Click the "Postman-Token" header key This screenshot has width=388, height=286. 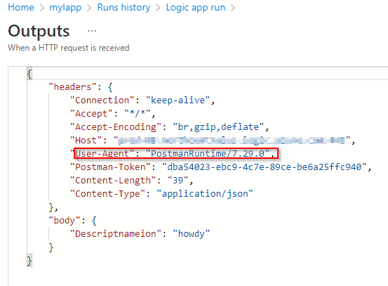tap(110, 167)
